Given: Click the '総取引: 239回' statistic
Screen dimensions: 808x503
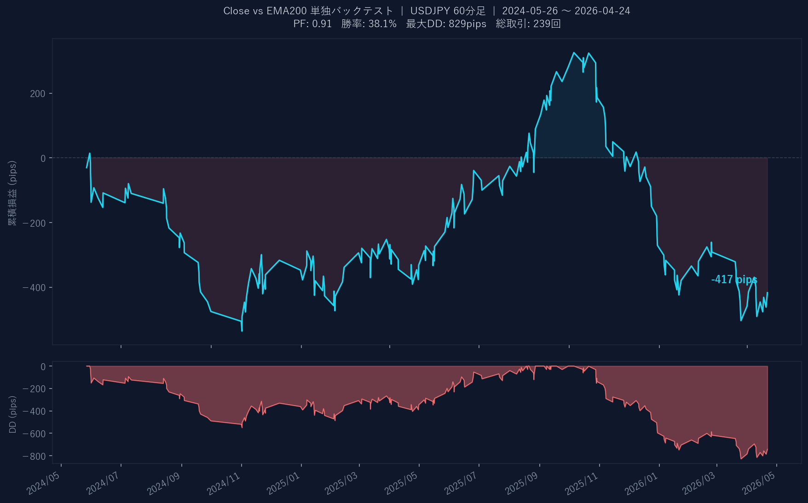Looking at the screenshot, I should [x=528, y=24].
